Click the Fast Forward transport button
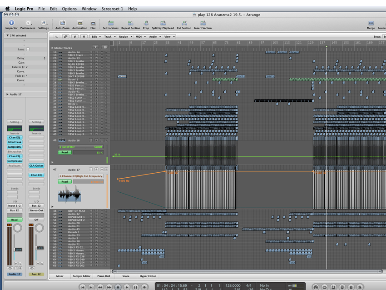This screenshot has width=386, height=290. [x=109, y=287]
